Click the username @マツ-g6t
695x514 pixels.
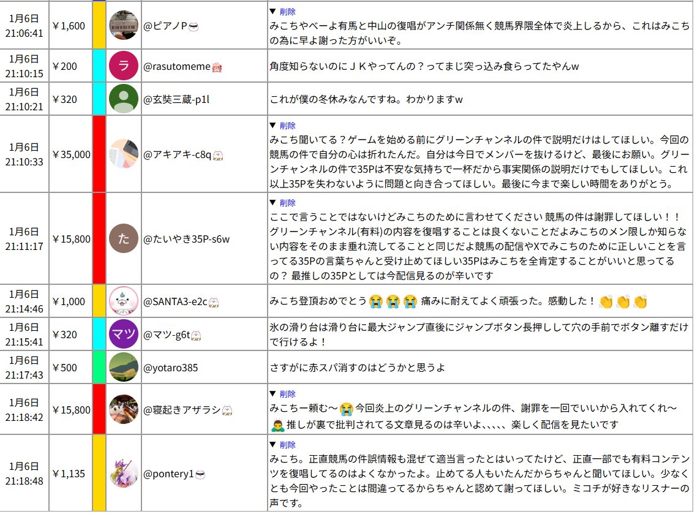click(x=167, y=334)
